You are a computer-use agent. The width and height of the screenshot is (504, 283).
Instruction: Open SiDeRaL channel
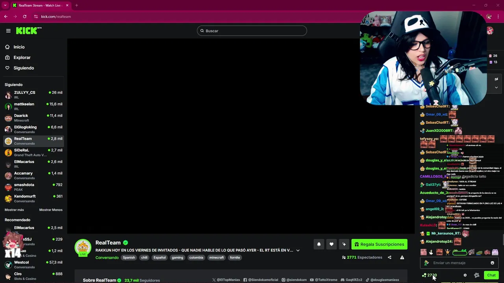click(x=33, y=153)
